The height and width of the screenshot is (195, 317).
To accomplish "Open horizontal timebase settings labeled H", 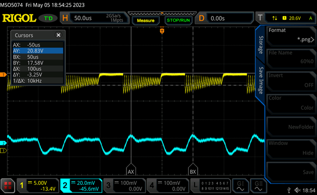I will (65, 18).
